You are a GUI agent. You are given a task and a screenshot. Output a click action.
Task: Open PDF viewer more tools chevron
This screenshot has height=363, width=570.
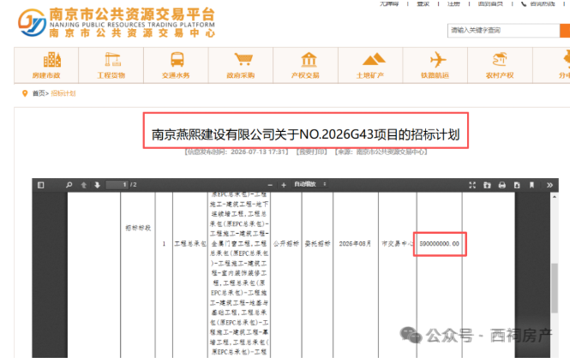tap(549, 185)
